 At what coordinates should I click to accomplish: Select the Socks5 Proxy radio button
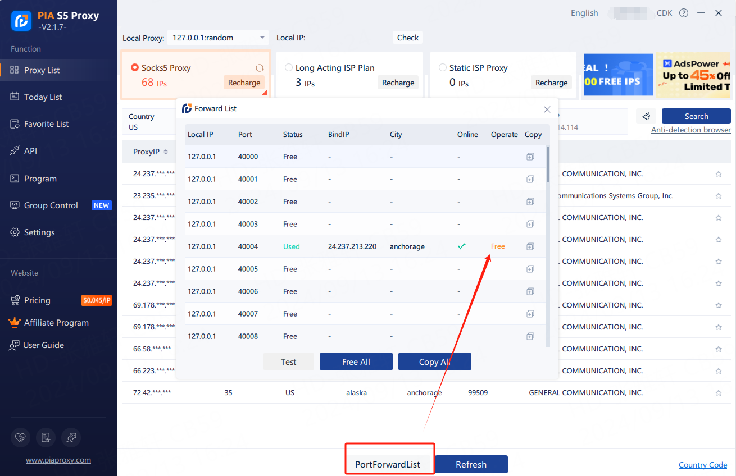click(x=135, y=68)
